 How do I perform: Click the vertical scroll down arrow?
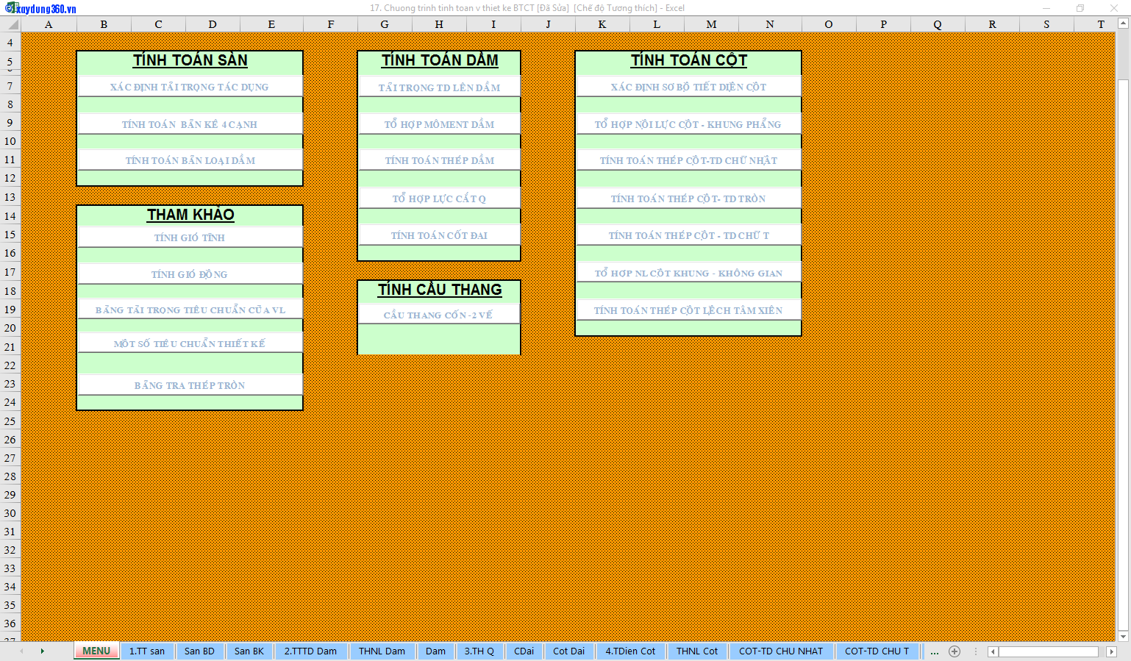(x=1123, y=636)
